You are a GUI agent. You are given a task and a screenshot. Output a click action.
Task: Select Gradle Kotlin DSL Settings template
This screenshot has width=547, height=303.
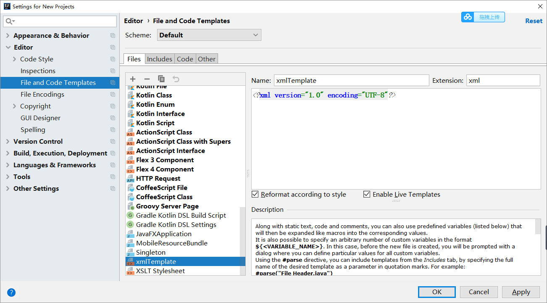pos(176,225)
